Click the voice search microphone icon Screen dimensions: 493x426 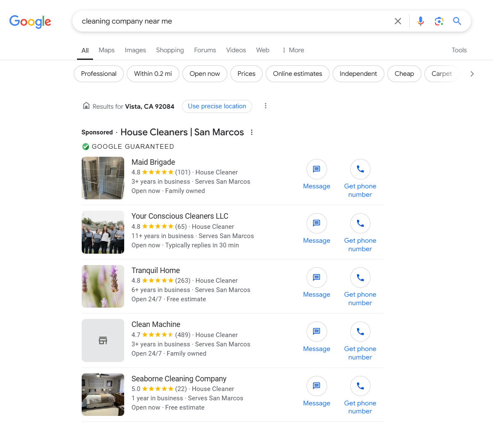tap(420, 21)
